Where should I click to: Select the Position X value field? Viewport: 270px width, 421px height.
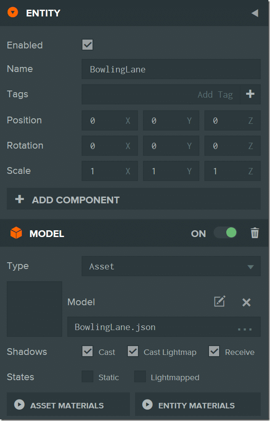pos(110,120)
